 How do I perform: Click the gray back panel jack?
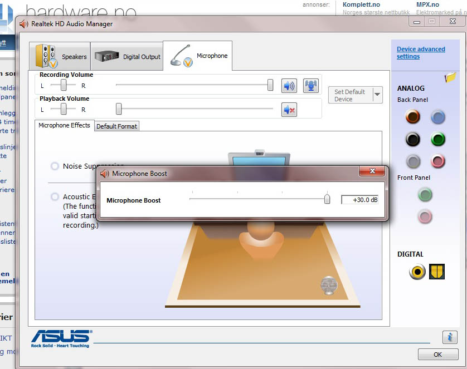[413, 161]
